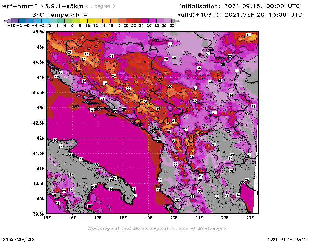
Task: Click the 21E longitude axis label
Action: click(x=199, y=218)
